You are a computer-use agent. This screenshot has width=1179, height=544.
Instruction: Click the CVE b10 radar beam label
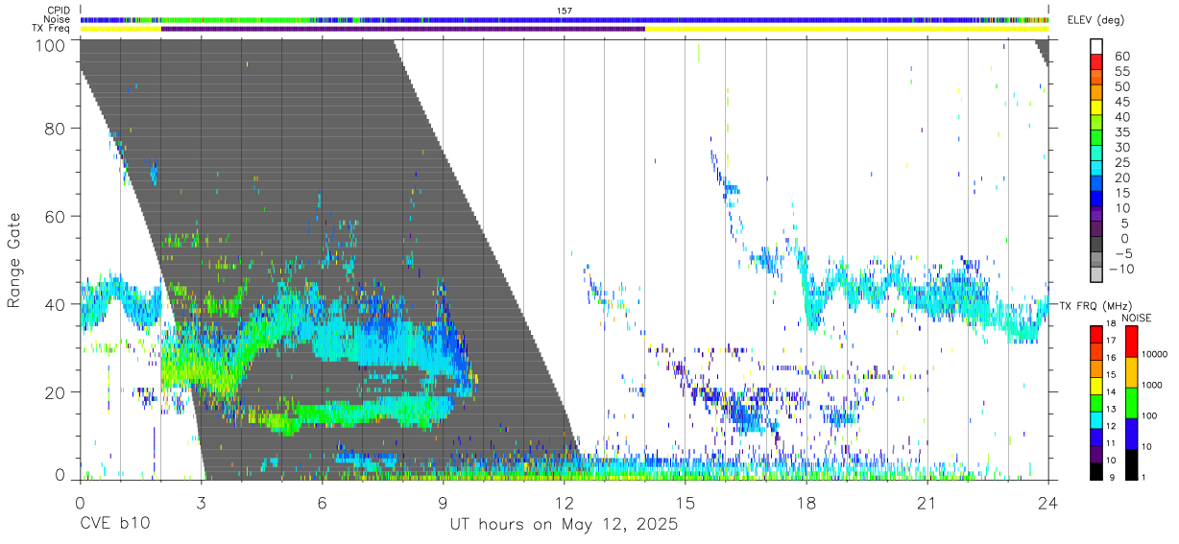(x=114, y=525)
